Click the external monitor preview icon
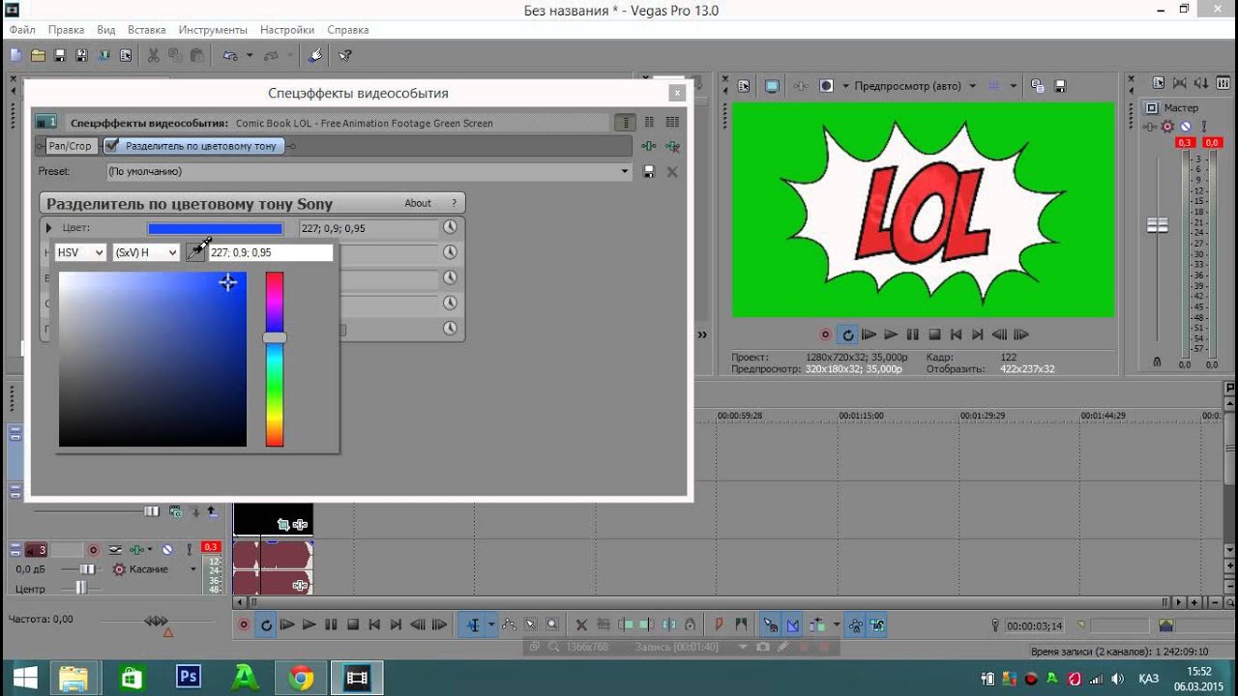This screenshot has width=1238, height=696. 772,86
